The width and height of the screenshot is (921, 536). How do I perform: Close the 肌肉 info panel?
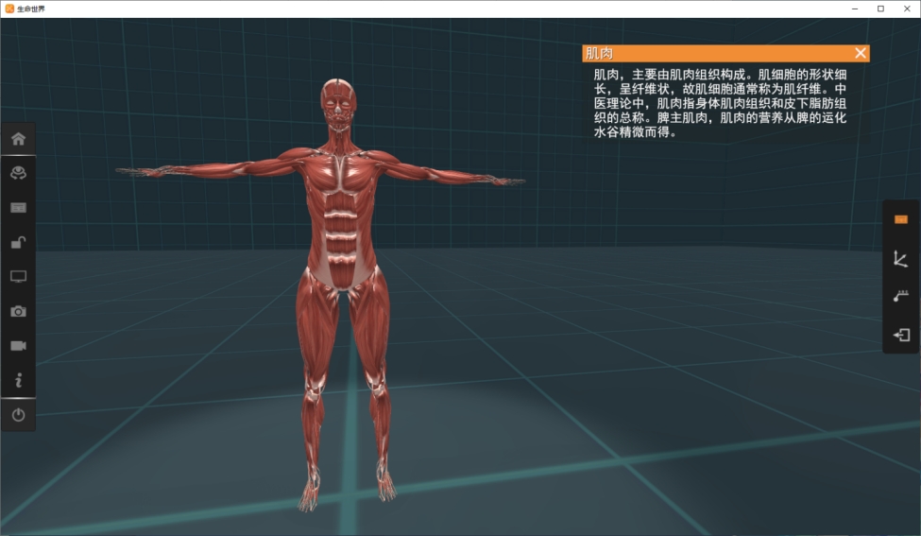tap(860, 54)
